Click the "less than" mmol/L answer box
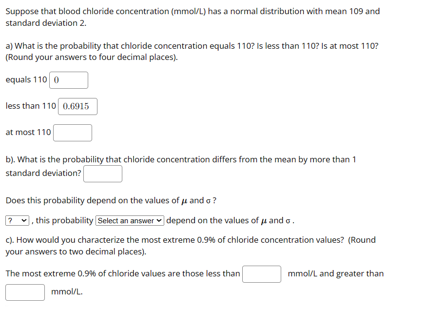This screenshot has height=310, width=424. coord(261,274)
